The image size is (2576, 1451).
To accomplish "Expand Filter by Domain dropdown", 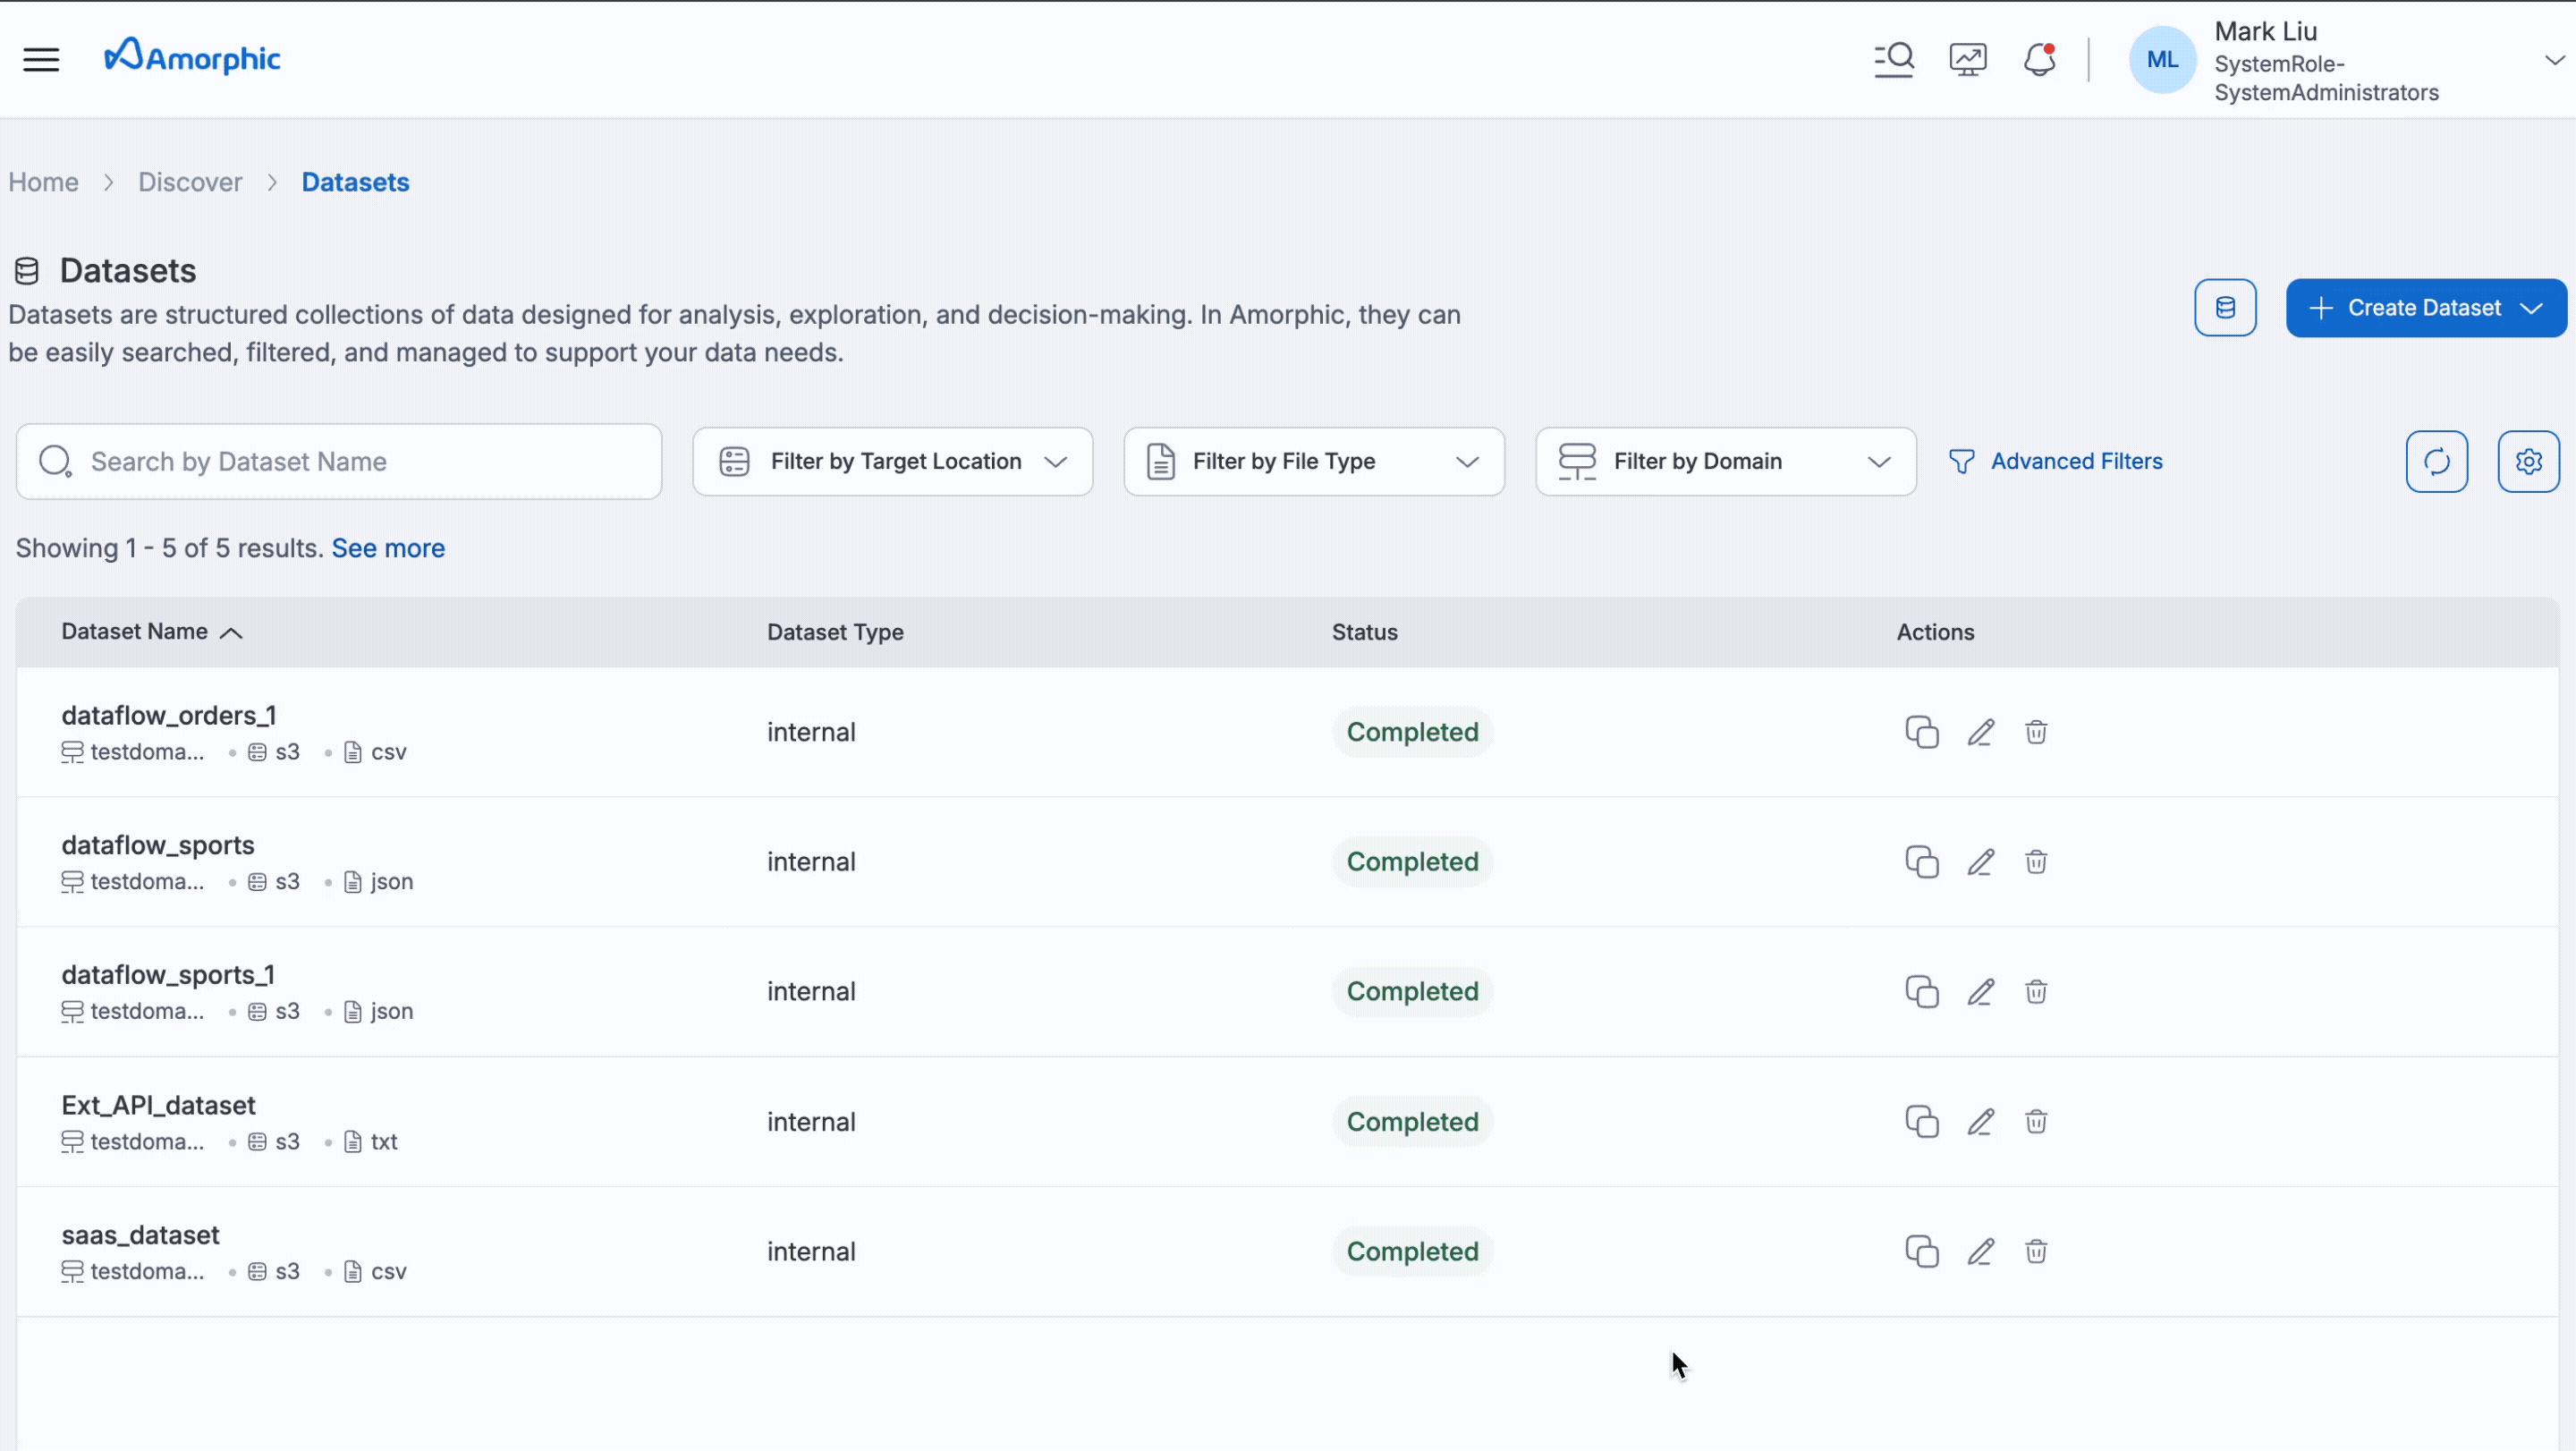I will [x=1879, y=461].
